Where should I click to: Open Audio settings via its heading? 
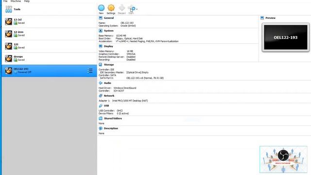[107, 83]
